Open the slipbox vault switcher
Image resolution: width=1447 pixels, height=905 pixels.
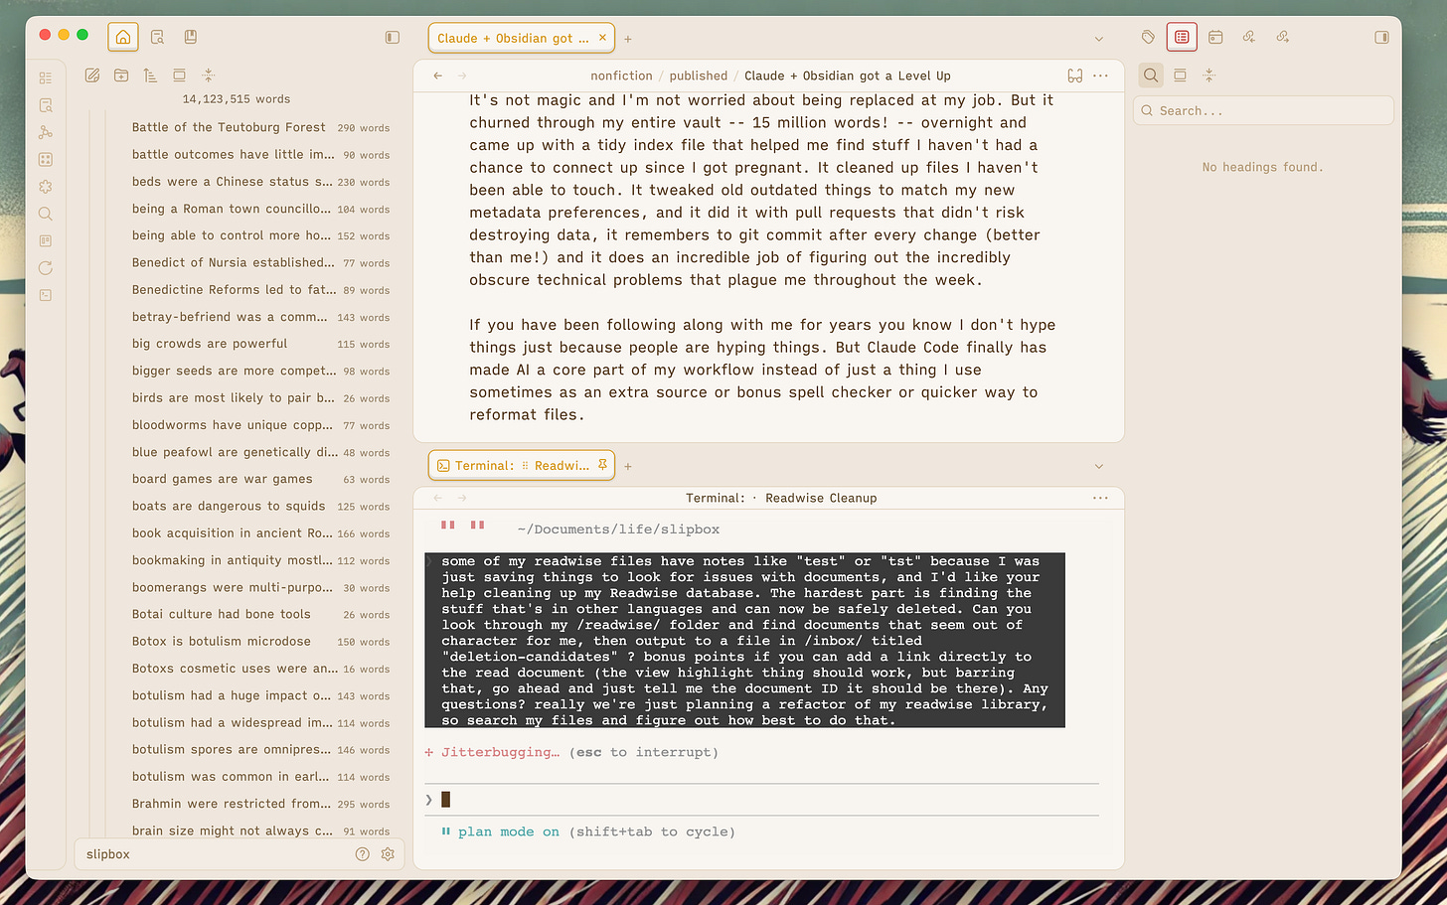tap(107, 854)
